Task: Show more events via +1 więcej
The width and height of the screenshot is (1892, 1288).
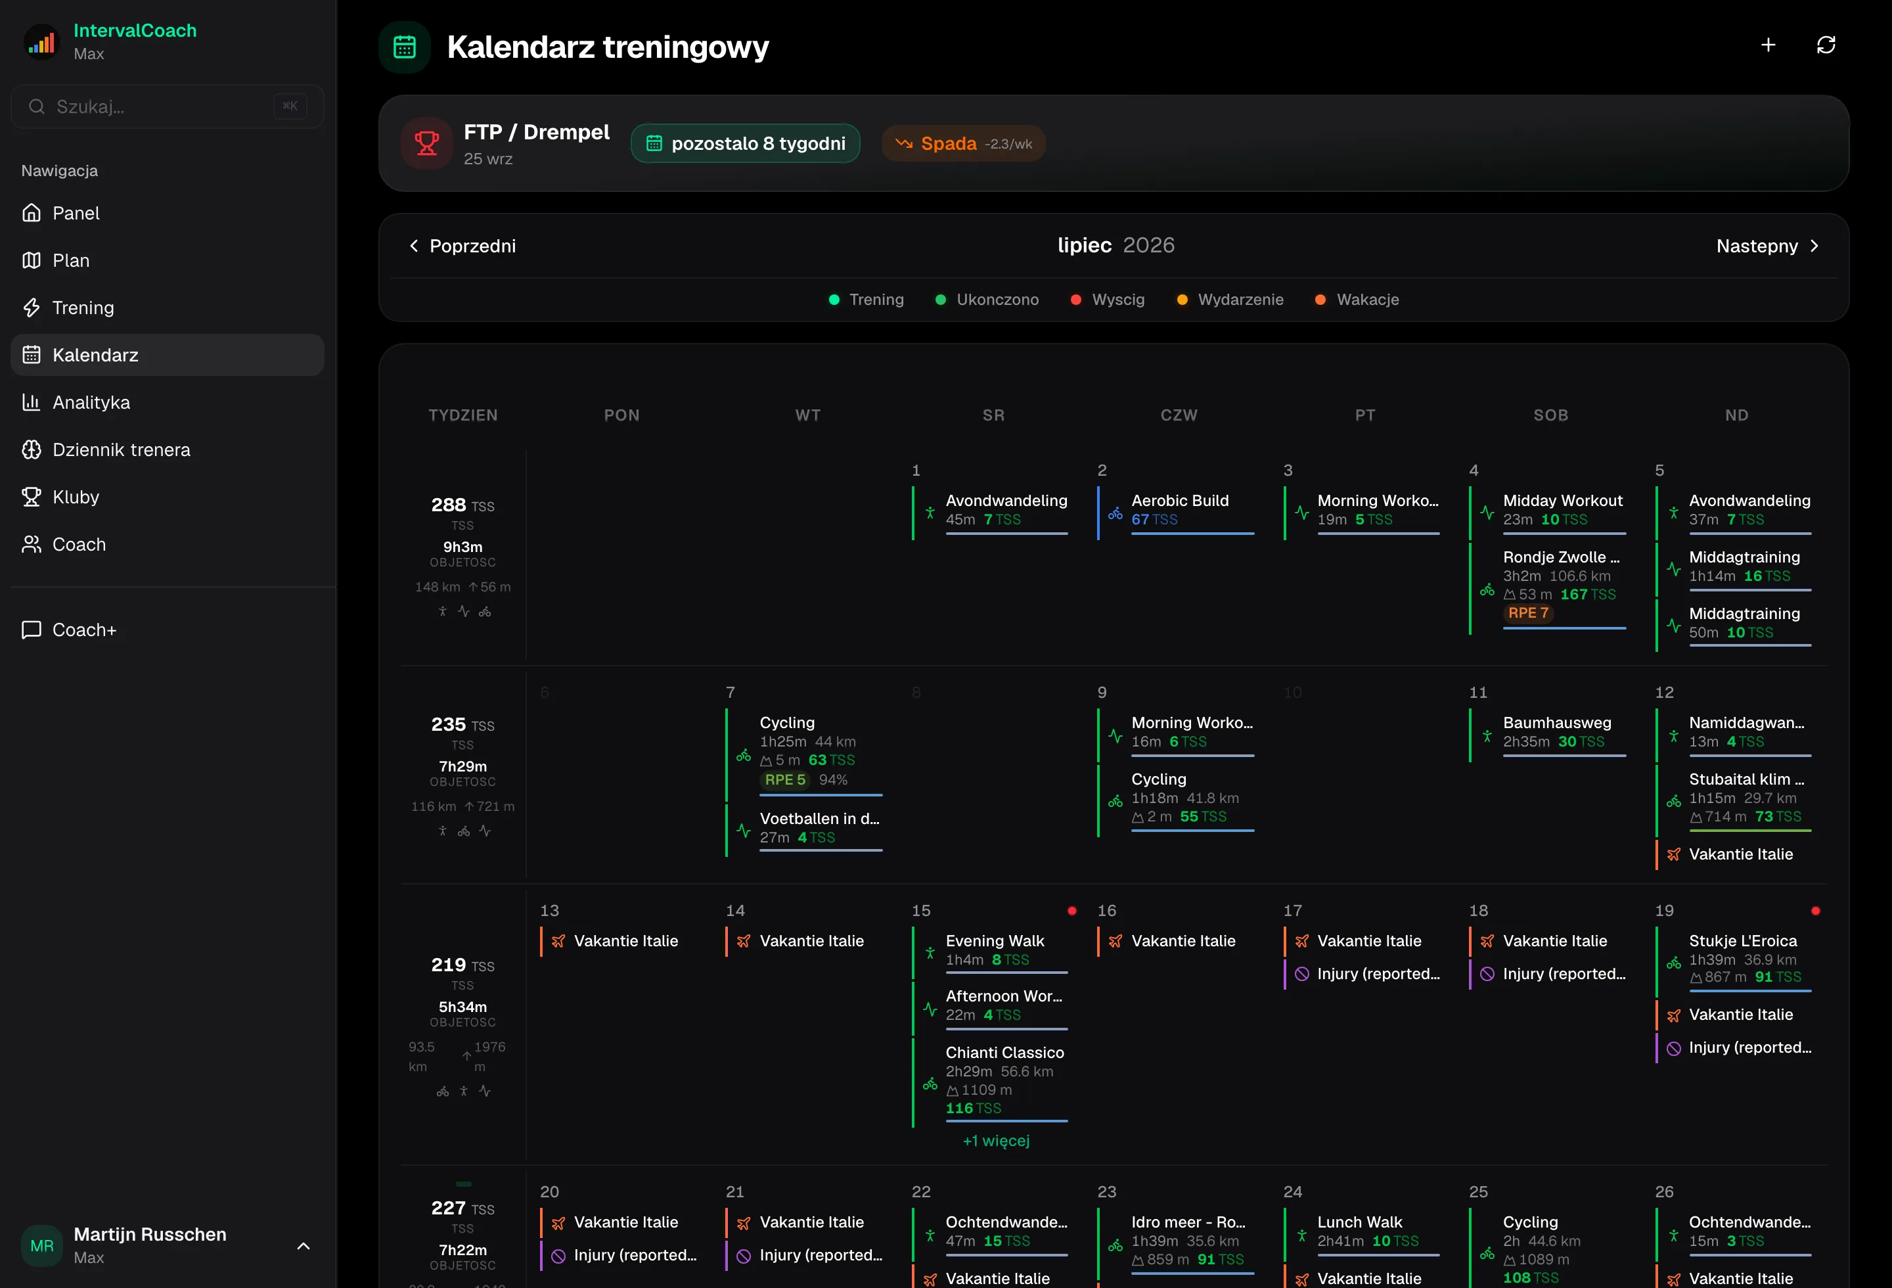Action: pos(997,1141)
